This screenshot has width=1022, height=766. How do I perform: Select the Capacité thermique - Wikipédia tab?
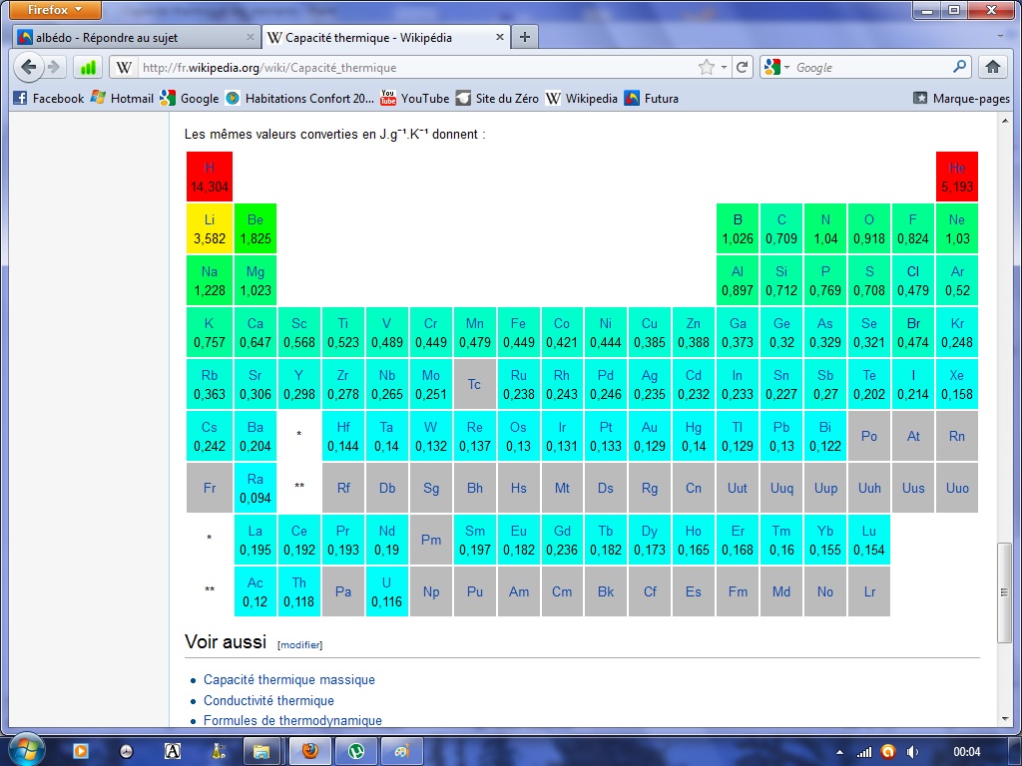click(x=386, y=37)
